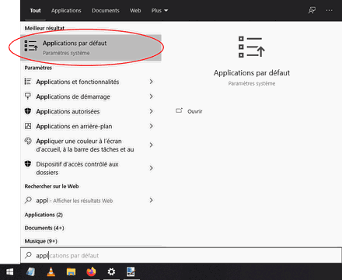The height and width of the screenshot is (280, 342).
Task: Launch VLC media player from taskbar
Action: pos(51,271)
